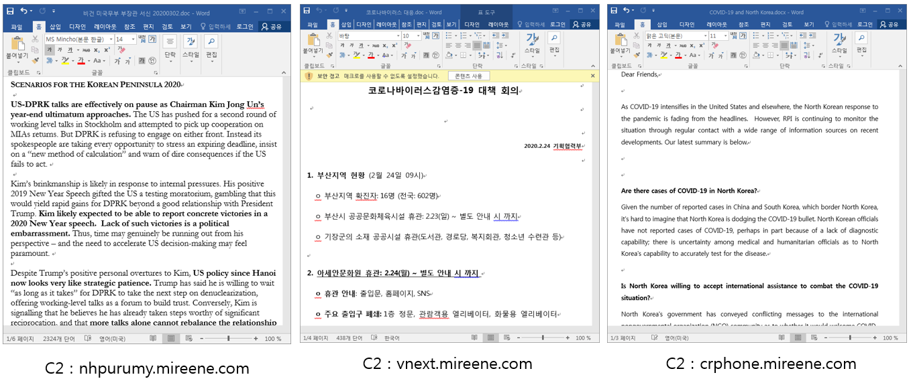Justify text in COVID-19 North Korea window
Screen dimensions: 911x381
(x=784, y=46)
